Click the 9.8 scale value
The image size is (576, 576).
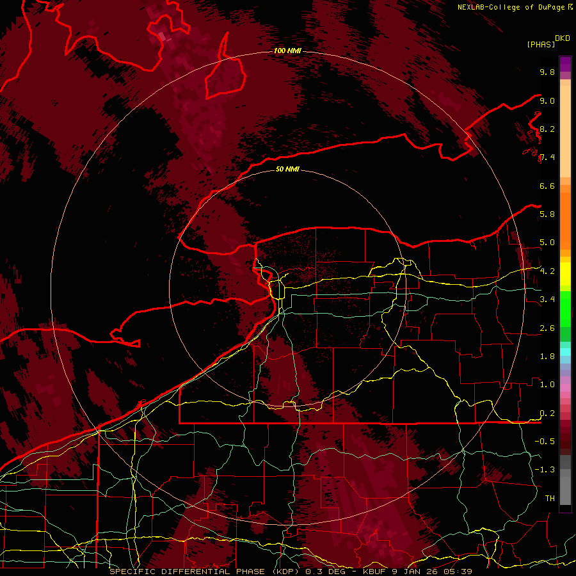(x=547, y=72)
